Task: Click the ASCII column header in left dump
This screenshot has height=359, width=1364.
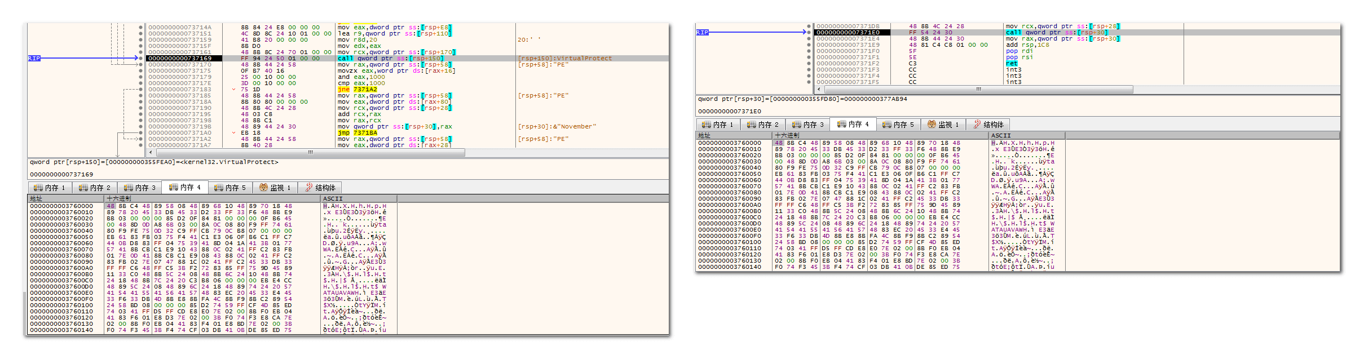Action: tap(359, 198)
